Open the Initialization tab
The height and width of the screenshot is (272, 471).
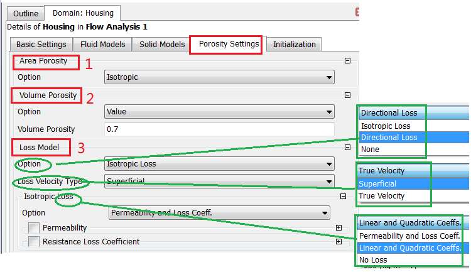coord(294,44)
